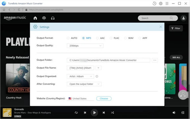Click the Choose country button
The image size is (190, 119).
(x=104, y=99)
